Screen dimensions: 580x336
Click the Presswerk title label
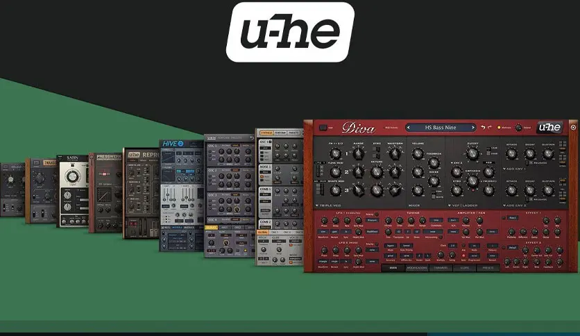point(109,157)
